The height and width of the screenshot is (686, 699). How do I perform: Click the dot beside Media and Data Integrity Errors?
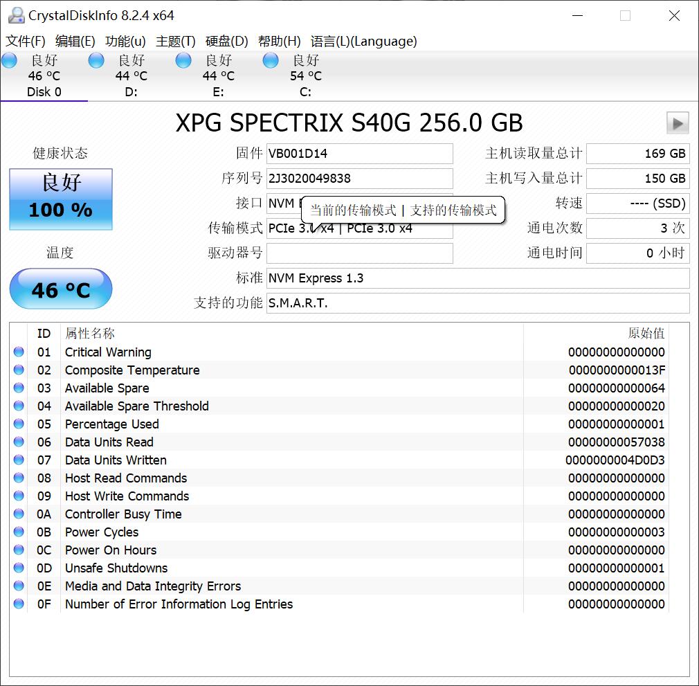coord(19,586)
